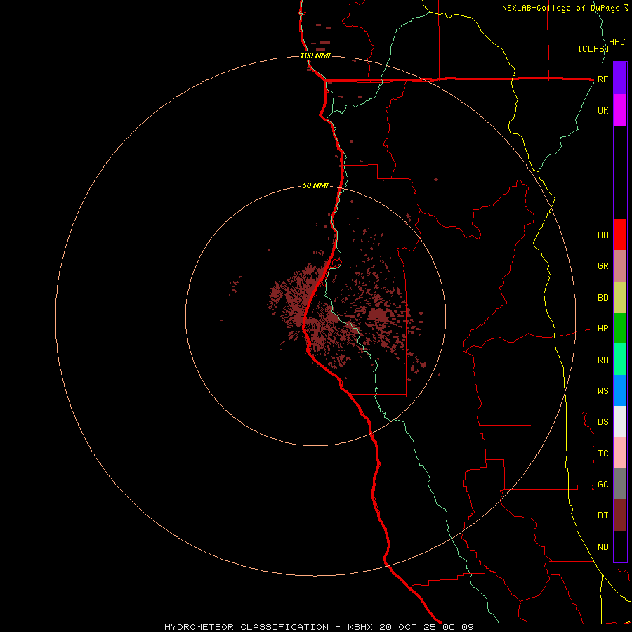Screen dimensions: 632x632
Task: Click the 00:09 timestamp
Action: coord(459,627)
